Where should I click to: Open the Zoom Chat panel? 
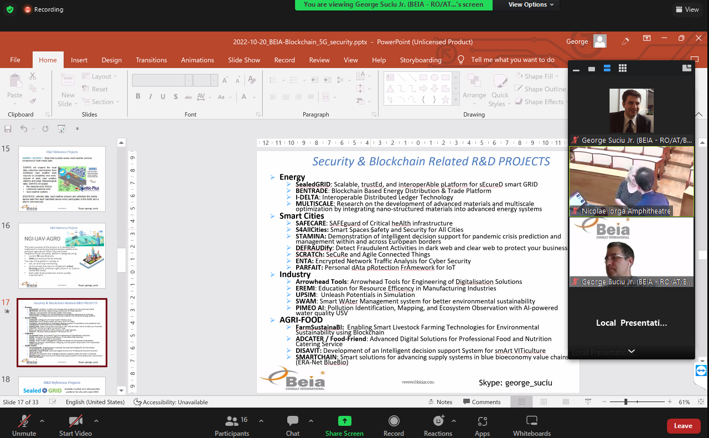[x=293, y=425]
